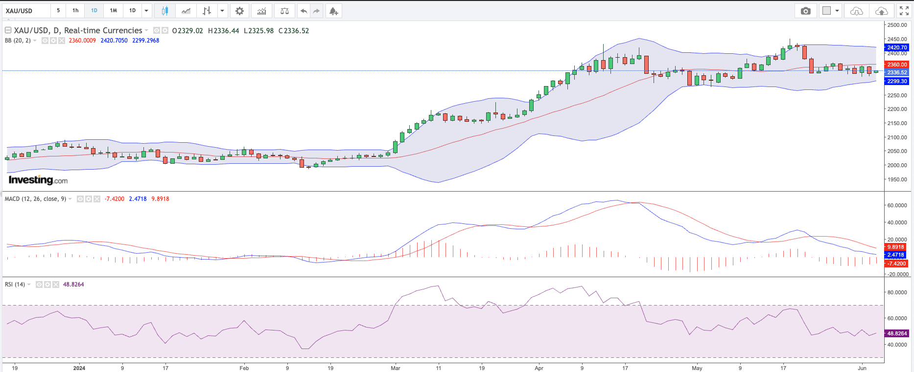Viewport: 914px width, 372px height.
Task: Choose the bar chart style icon
Action: click(x=207, y=11)
